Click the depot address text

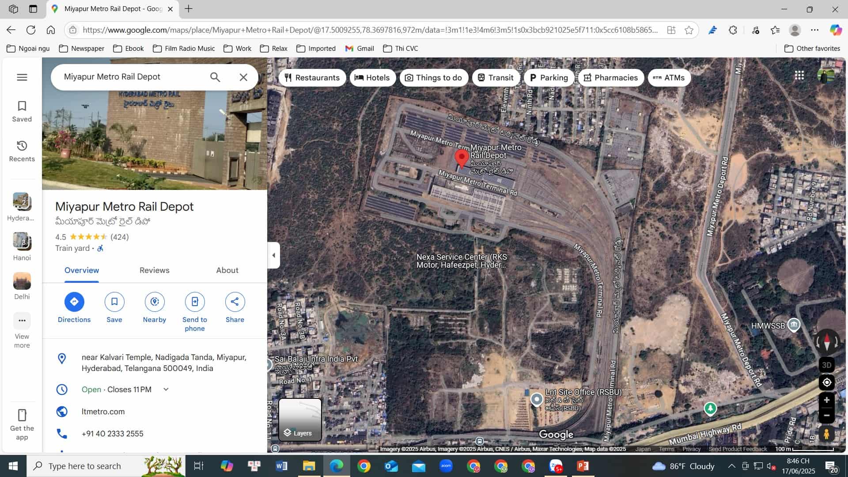[164, 363]
